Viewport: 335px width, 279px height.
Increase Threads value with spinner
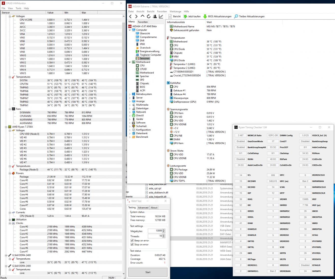[x=164, y=235]
